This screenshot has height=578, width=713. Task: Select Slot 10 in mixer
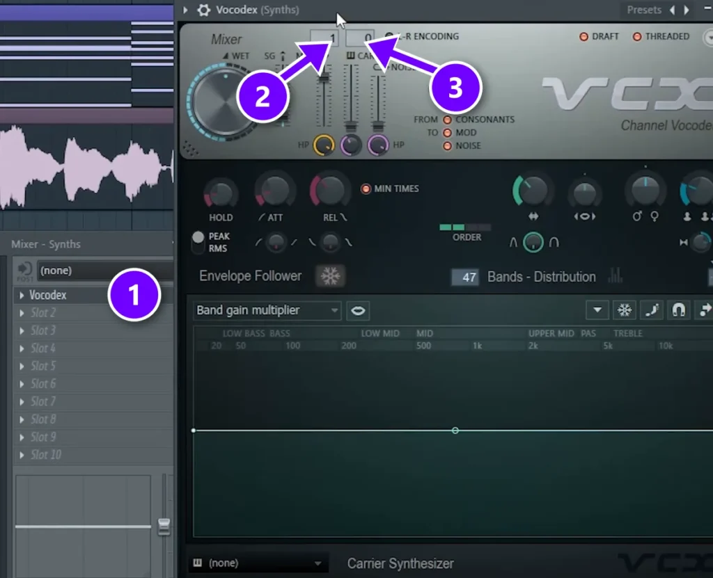(x=93, y=455)
